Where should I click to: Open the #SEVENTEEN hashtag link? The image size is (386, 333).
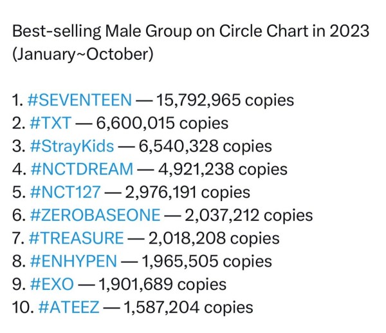[x=82, y=101]
